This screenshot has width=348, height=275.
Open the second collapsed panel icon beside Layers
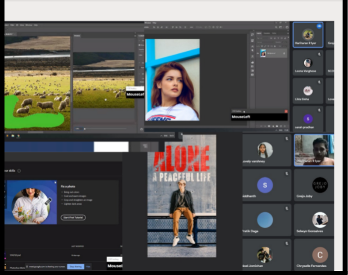click(252, 40)
